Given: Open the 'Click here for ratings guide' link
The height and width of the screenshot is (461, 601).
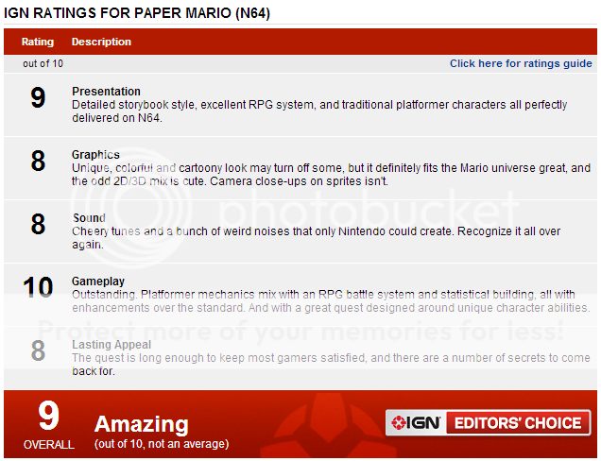Looking at the screenshot, I should 521,63.
